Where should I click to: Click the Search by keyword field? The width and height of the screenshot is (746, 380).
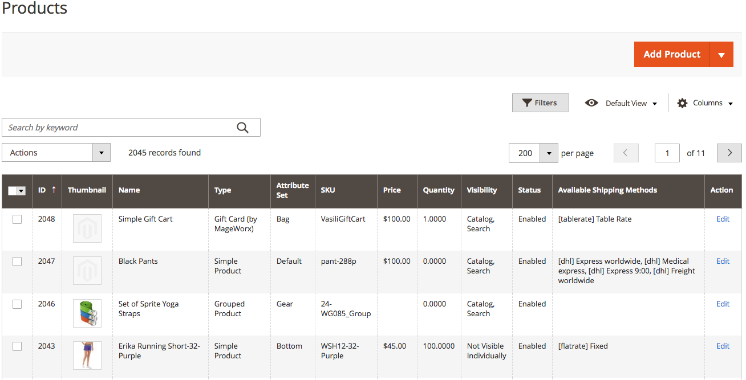pos(131,128)
